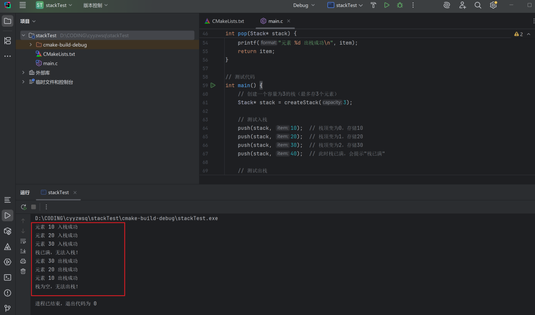This screenshot has width=535, height=315.
Task: Toggle soft-wrap in the console
Action: click(23, 241)
